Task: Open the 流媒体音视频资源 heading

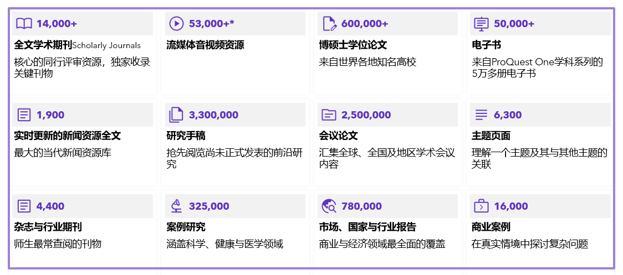Action: tap(205, 45)
